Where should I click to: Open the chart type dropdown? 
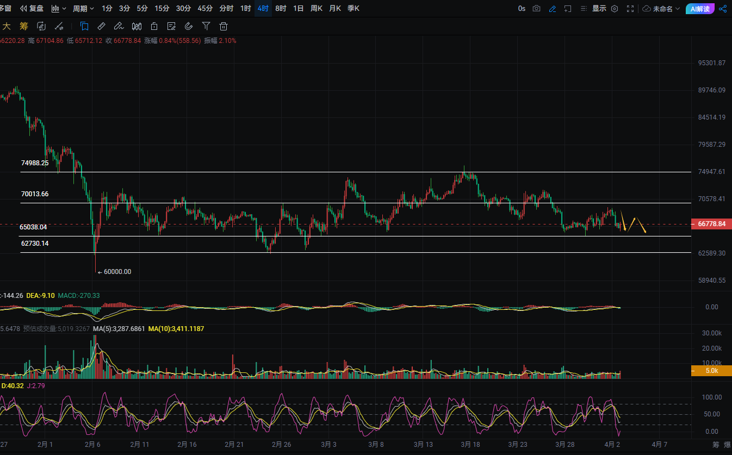(59, 9)
